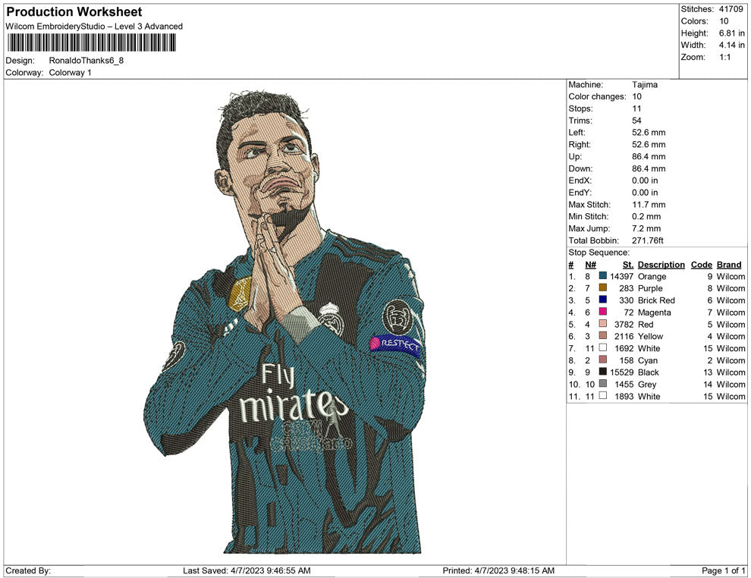Select the stitch count '14397' in Orange row
751x578 pixels.
point(621,276)
